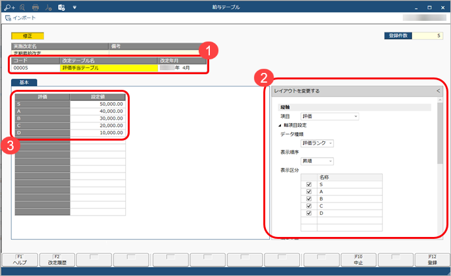
Task: Click the Outlook-style export icon
Action: pos(61,7)
